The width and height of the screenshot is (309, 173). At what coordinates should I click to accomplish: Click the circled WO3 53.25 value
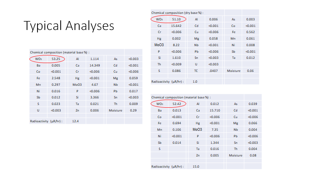[56, 59]
